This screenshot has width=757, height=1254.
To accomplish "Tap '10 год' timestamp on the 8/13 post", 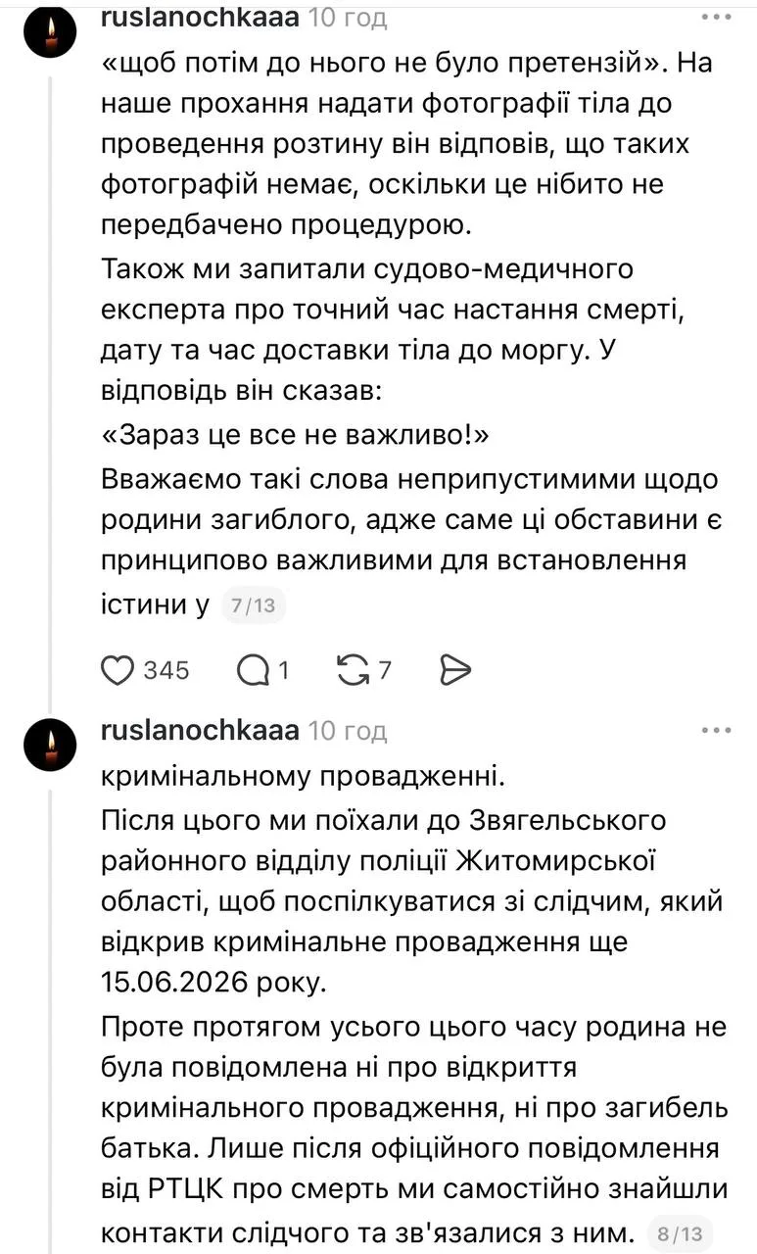I will coord(348,732).
